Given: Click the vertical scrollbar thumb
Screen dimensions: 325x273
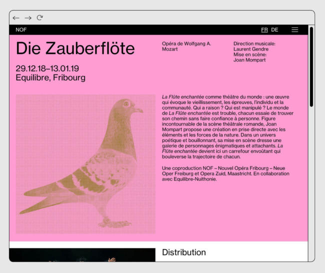Looking at the screenshot, I should [x=311, y=66].
